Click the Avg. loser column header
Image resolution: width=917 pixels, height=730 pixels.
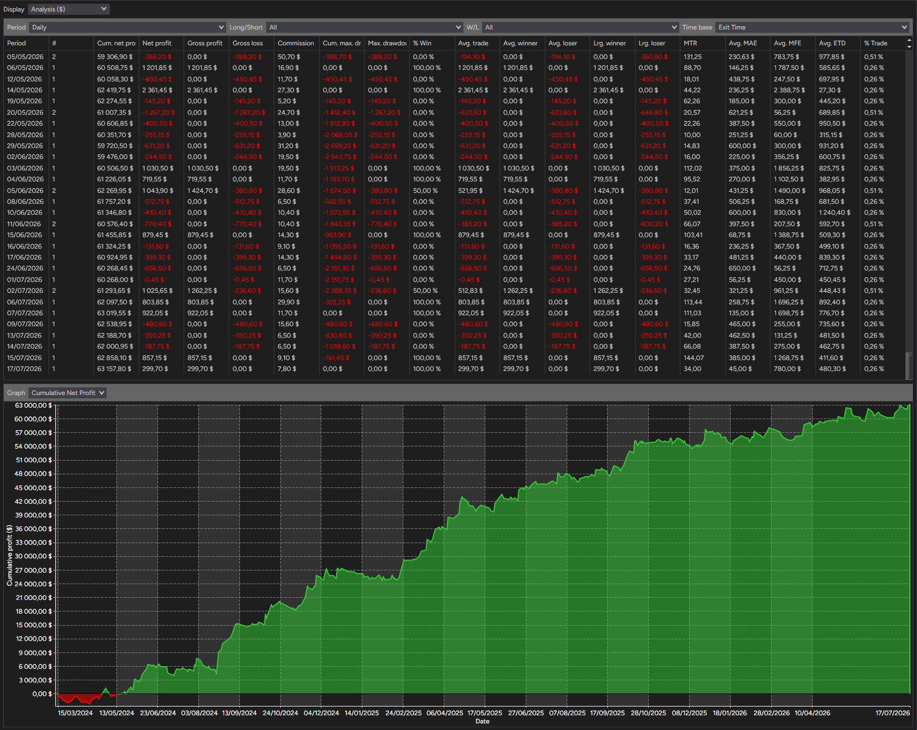click(567, 43)
